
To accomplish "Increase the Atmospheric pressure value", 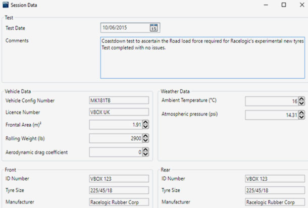I will click(x=301, y=113).
